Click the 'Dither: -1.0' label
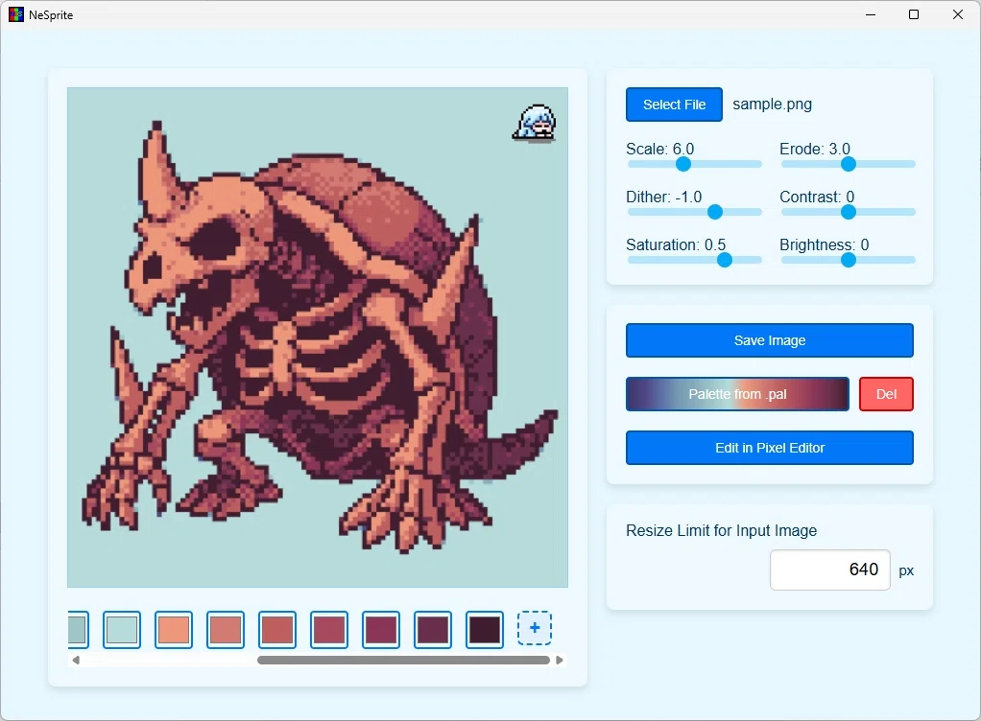The image size is (981, 721). coord(664,197)
